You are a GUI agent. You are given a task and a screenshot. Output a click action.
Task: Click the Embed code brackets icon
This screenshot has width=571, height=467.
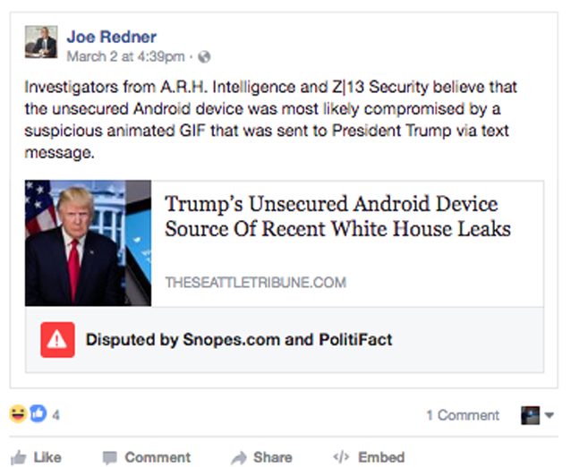341,456
